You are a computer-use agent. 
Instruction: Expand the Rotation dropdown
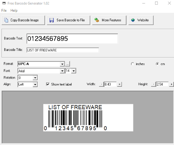pos(35,78)
